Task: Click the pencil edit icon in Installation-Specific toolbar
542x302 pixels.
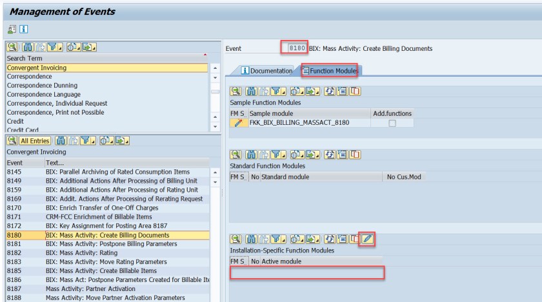Action: pos(367,238)
